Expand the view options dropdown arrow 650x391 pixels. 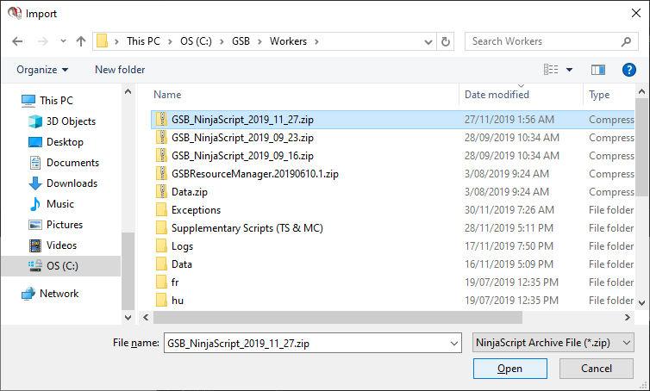[570, 70]
